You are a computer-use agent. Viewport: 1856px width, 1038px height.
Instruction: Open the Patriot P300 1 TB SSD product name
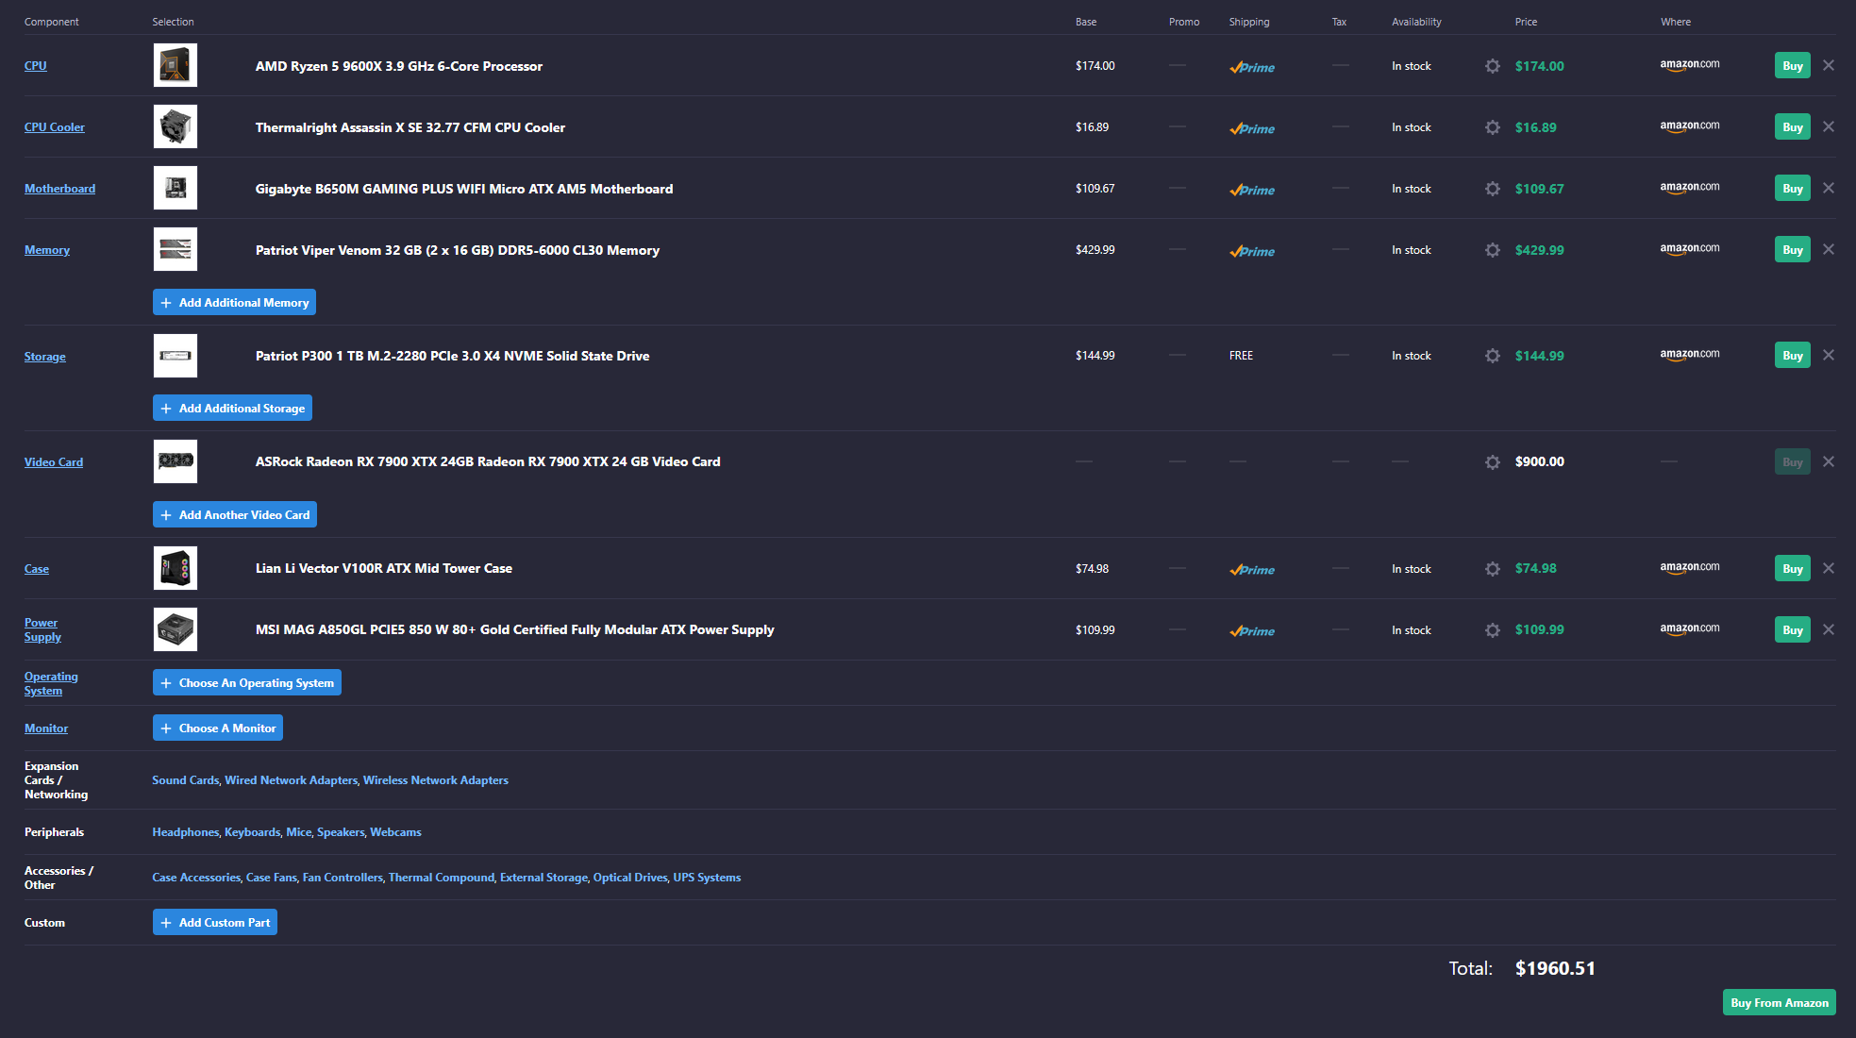click(453, 356)
